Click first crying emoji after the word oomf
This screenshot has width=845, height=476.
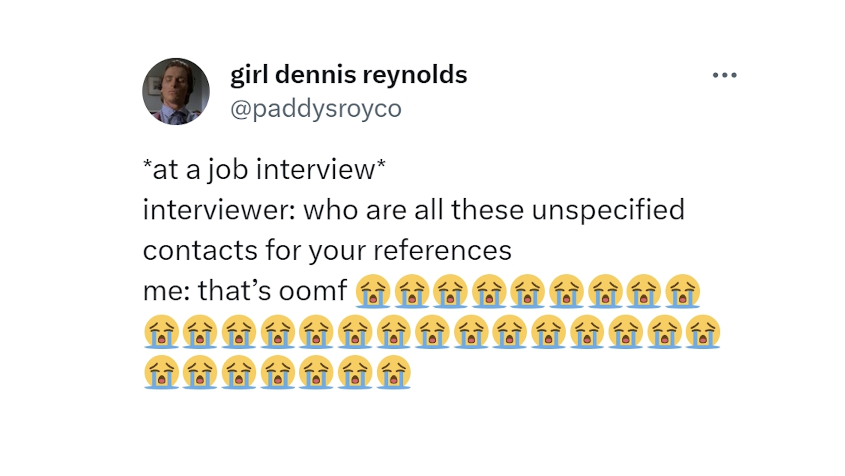(x=373, y=291)
